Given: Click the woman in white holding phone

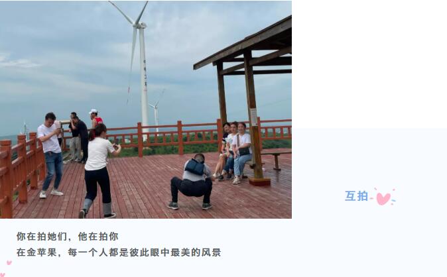Looking at the screenshot, I should pyautogui.click(x=99, y=171).
